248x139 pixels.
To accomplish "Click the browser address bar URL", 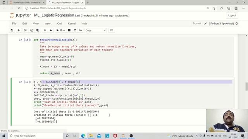I will click(58, 8).
